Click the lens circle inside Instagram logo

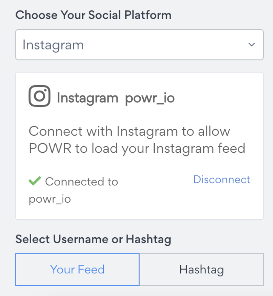coord(40,96)
